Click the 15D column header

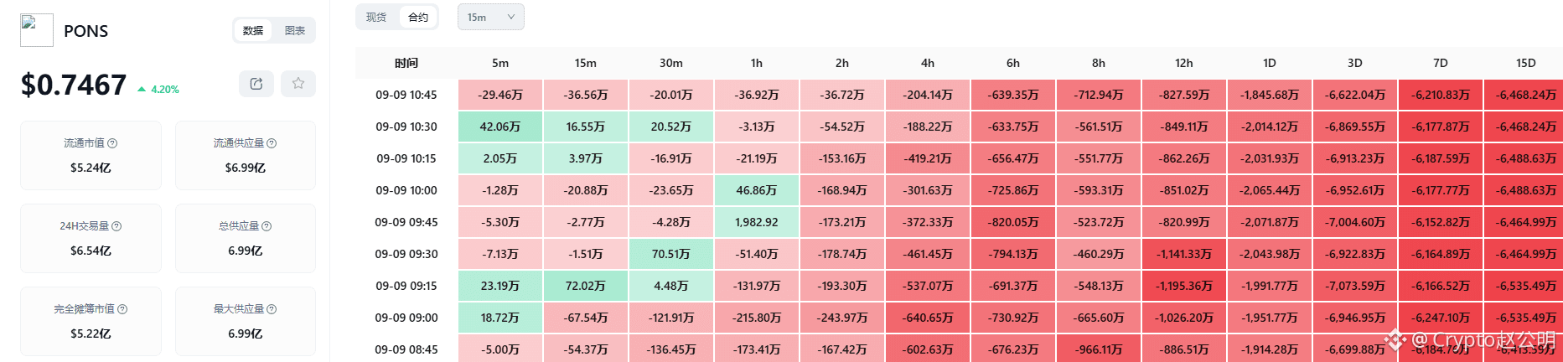coord(1526,63)
